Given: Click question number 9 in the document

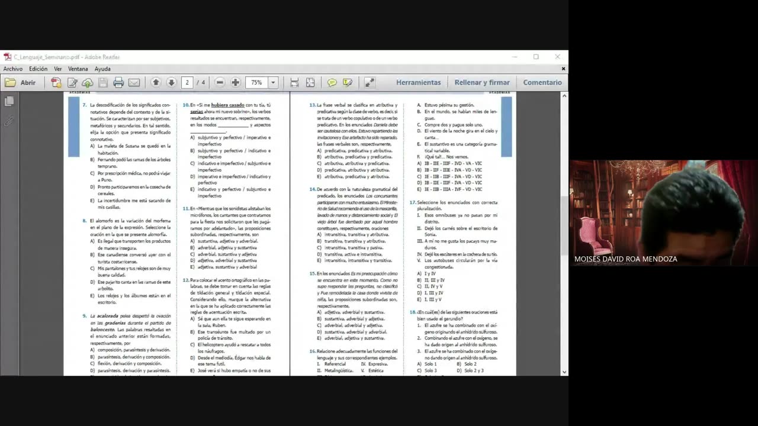Looking at the screenshot, I should coord(85,316).
